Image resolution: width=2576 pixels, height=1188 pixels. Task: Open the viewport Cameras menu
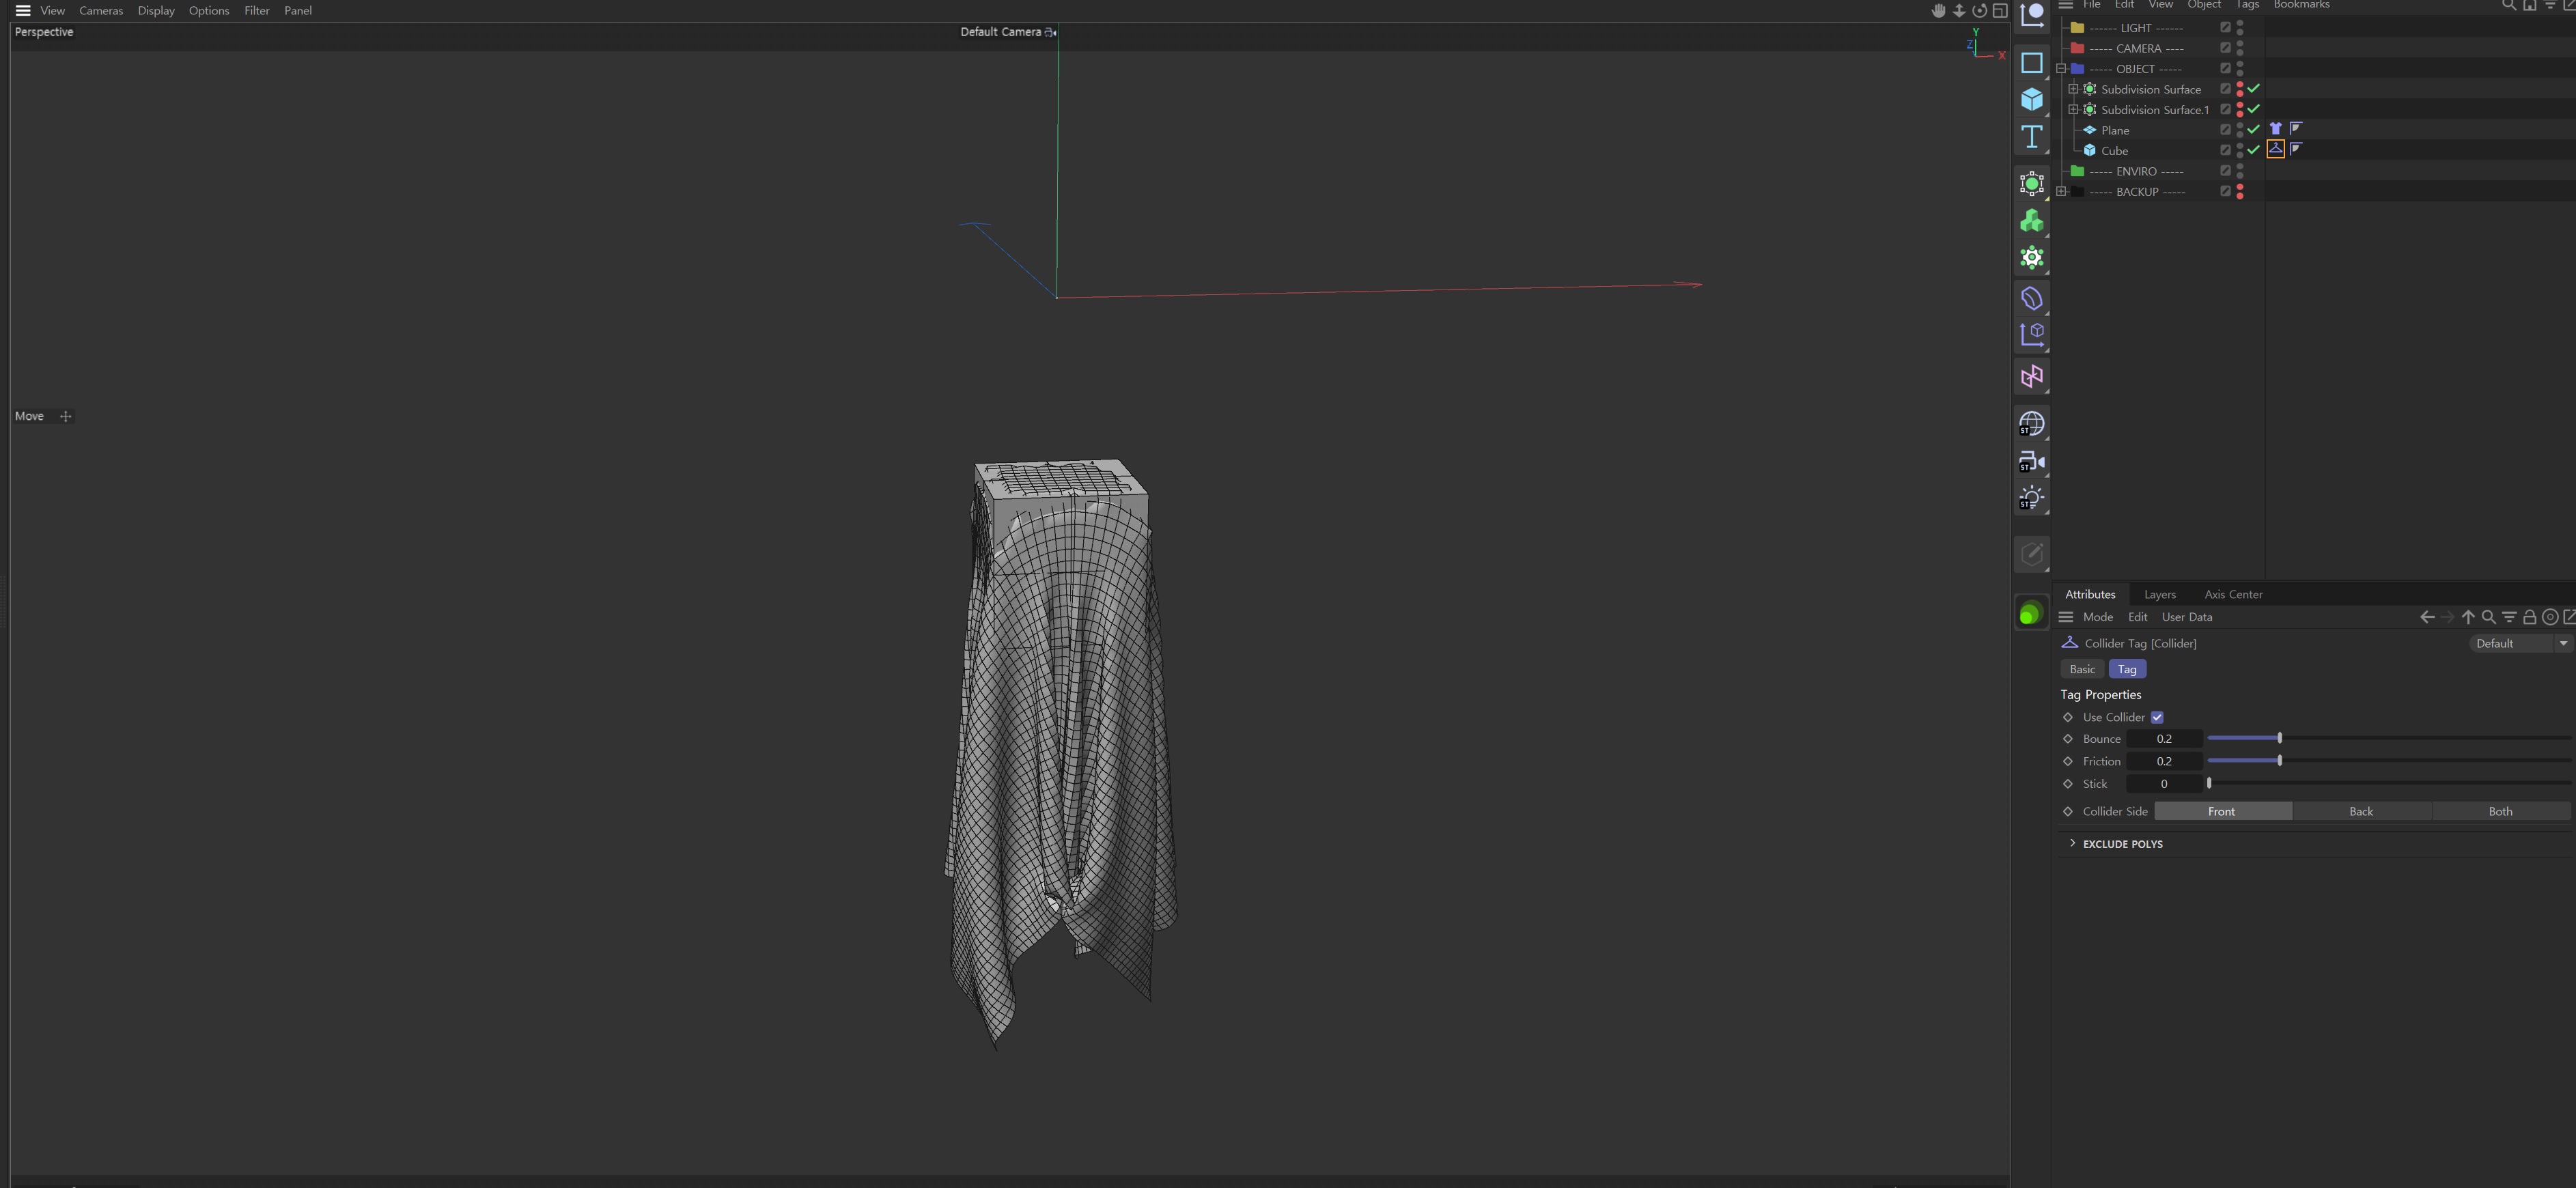click(101, 11)
